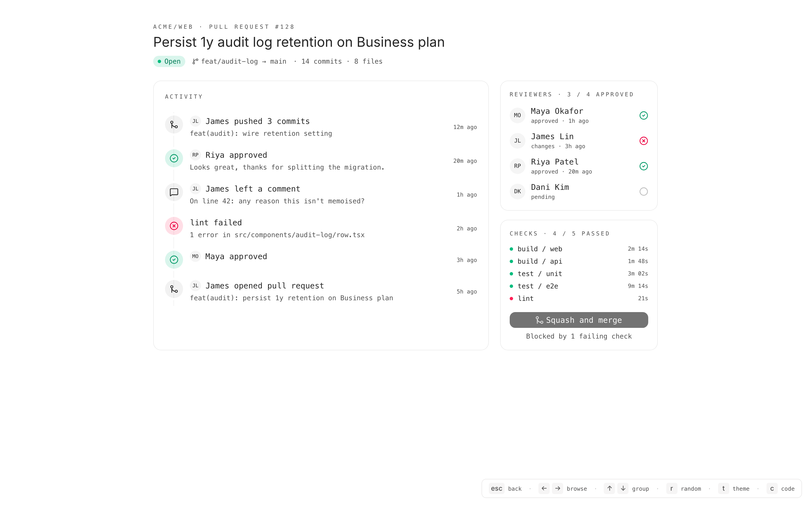Click the Open status badge
The height and width of the screenshot is (507, 811).
pyautogui.click(x=169, y=61)
